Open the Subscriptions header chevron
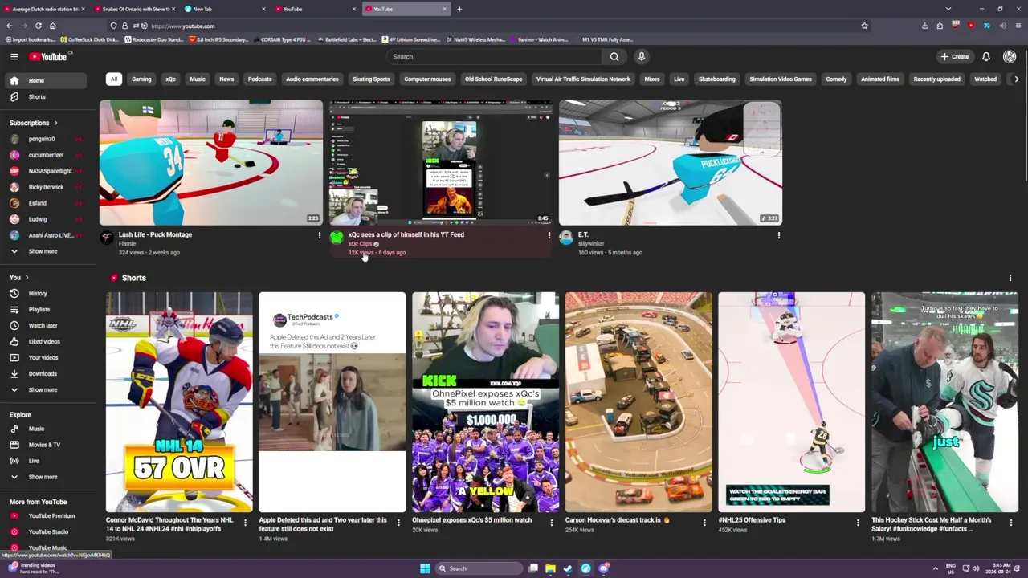 click(x=55, y=123)
